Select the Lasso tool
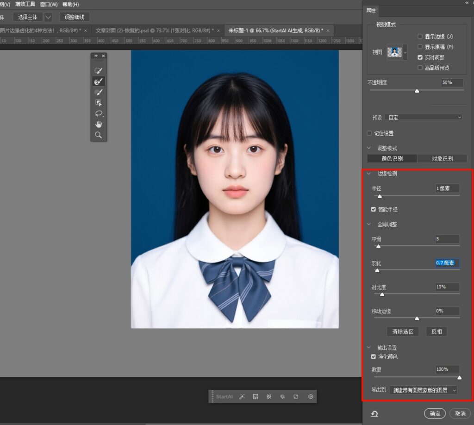 tap(98, 113)
